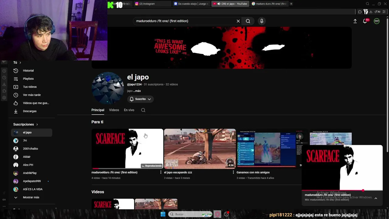Open browser extensions puzzle icon
The height and width of the screenshot is (219, 389).
360,12
